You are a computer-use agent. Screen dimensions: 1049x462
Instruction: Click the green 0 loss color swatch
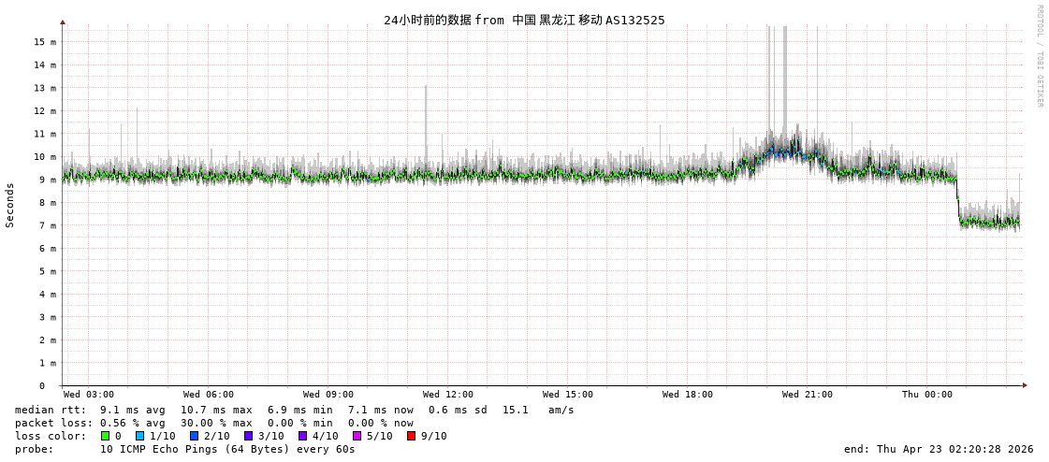[105, 436]
